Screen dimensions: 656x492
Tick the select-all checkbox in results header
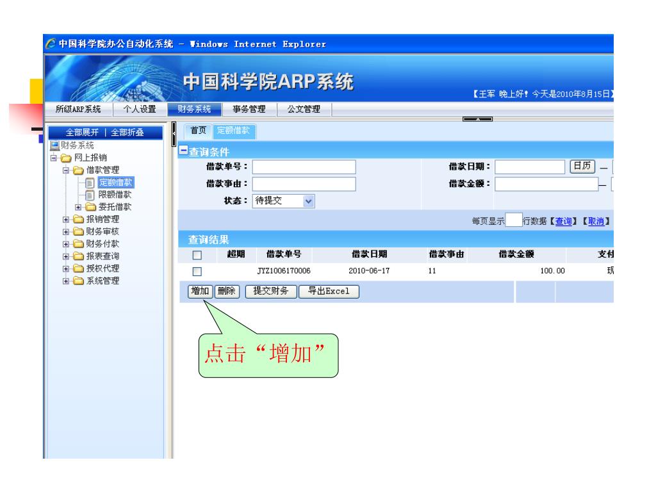click(x=197, y=255)
